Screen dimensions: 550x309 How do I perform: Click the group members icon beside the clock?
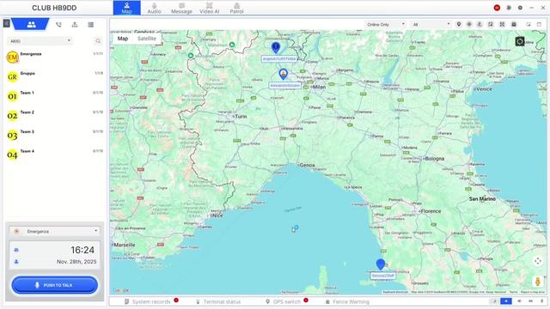pyautogui.click(x=16, y=250)
